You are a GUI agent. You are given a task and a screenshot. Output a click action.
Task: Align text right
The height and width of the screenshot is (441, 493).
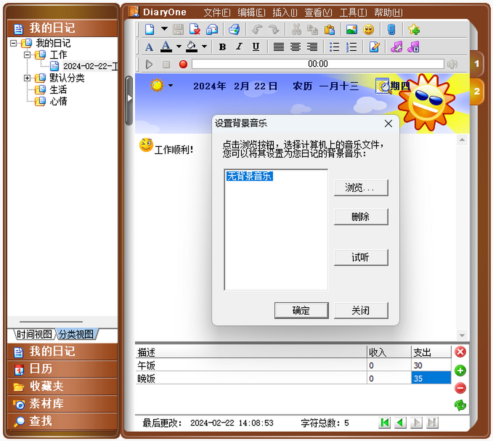coord(312,47)
